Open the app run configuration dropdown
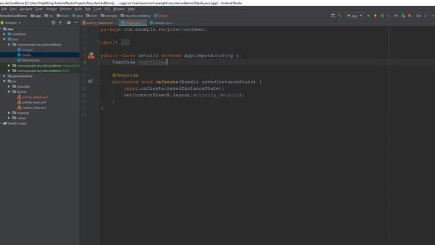Viewport: 435px width, 245px height. (355, 16)
